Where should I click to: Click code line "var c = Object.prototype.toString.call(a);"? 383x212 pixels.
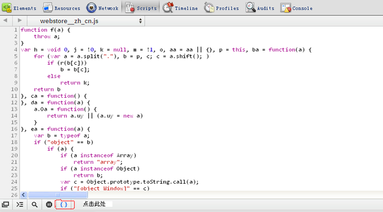tap(130, 182)
